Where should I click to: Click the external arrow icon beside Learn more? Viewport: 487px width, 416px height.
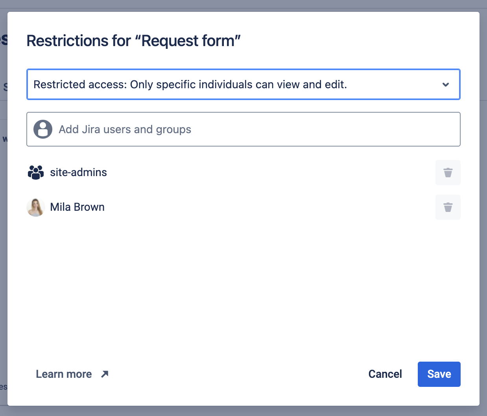point(105,374)
